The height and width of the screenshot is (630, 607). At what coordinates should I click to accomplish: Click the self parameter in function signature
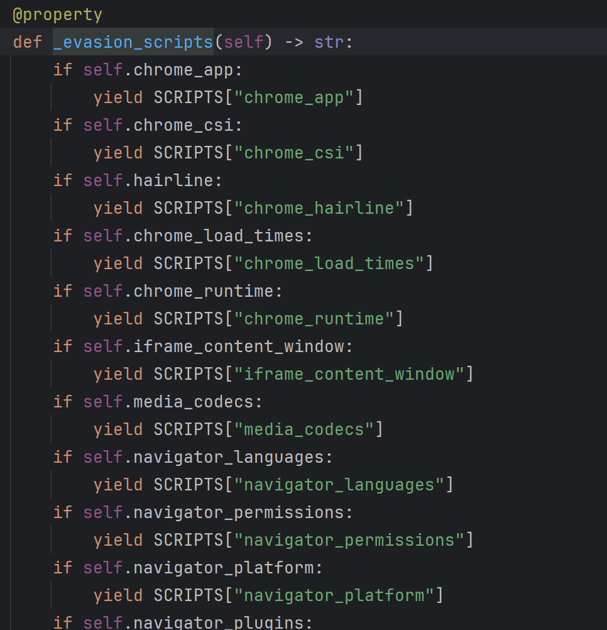[x=243, y=42]
